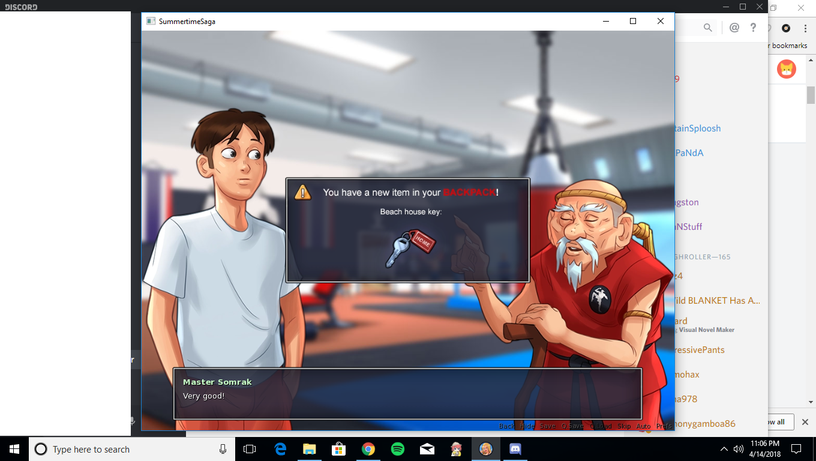Toggle Auto advance in the game menu
The image size is (816, 461).
(643, 426)
